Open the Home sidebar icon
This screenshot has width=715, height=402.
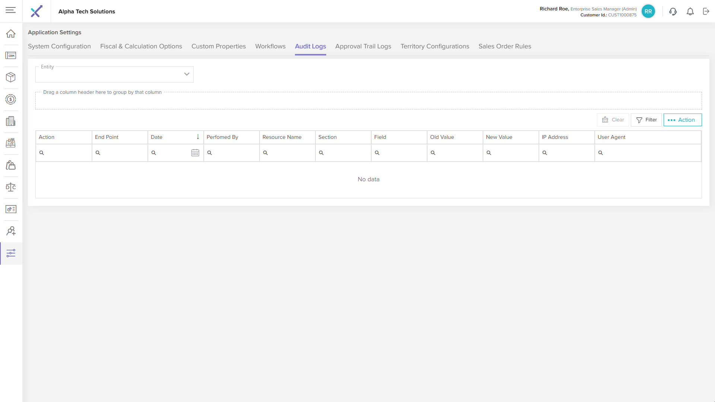[x=11, y=33]
